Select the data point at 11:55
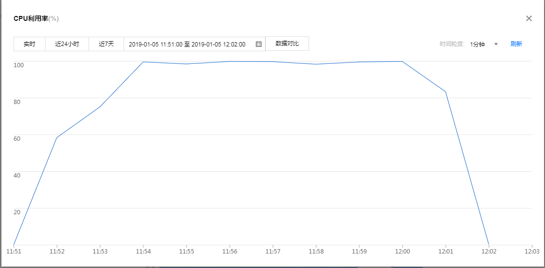 [x=187, y=64]
